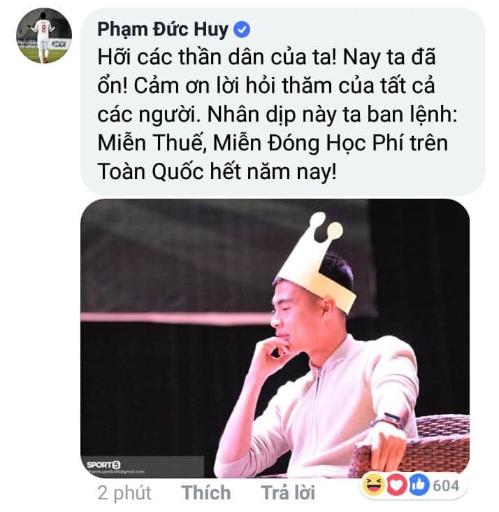
Task: Open the commenter's round profile picture
Action: tap(44, 35)
